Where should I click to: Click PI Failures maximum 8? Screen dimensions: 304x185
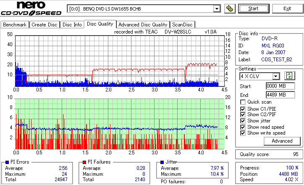click(144, 174)
